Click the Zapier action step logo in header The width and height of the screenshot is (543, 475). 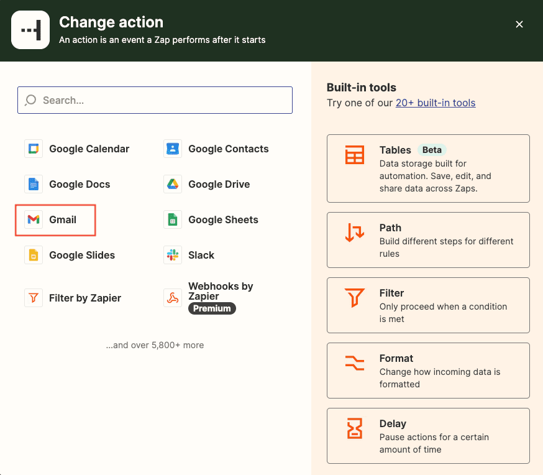30,30
